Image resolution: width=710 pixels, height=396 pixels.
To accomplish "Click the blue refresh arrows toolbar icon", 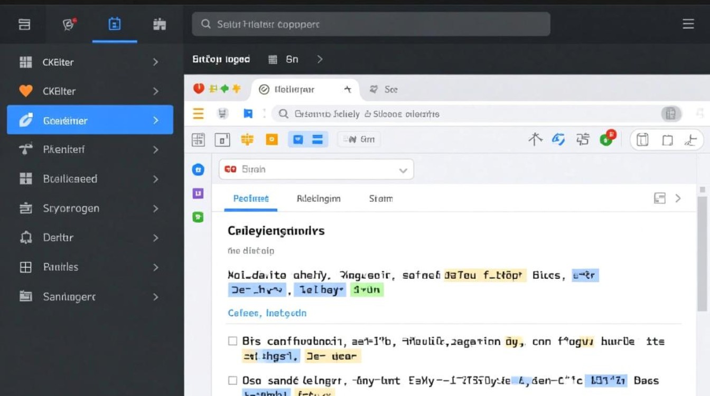I will (x=558, y=139).
